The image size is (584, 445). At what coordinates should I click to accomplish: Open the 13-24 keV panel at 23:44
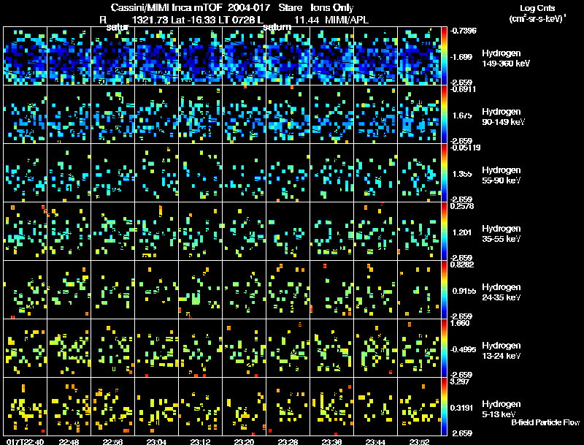tap(375, 348)
